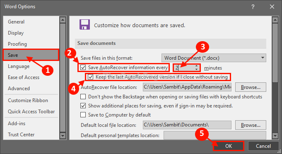Click the category list scroll up arrow
The width and height of the screenshot is (282, 154).
63,20
